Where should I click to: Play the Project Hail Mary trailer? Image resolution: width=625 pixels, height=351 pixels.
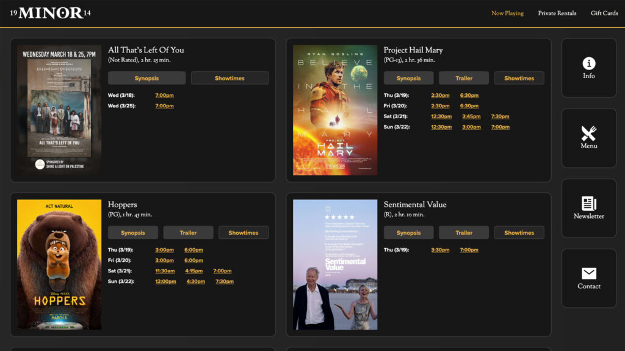[464, 77]
